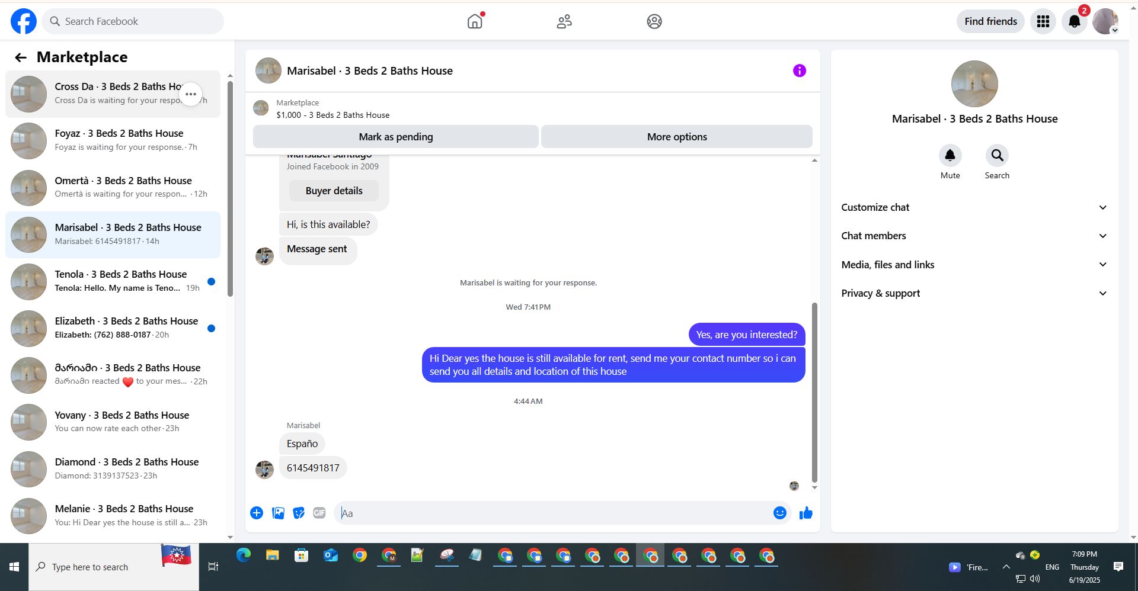The height and width of the screenshot is (591, 1138).
Task: Open the Yovany conversation
Action: click(x=113, y=422)
